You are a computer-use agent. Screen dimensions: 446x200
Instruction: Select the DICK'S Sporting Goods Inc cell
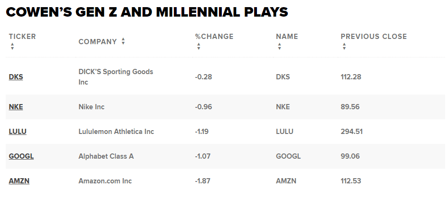[116, 77]
